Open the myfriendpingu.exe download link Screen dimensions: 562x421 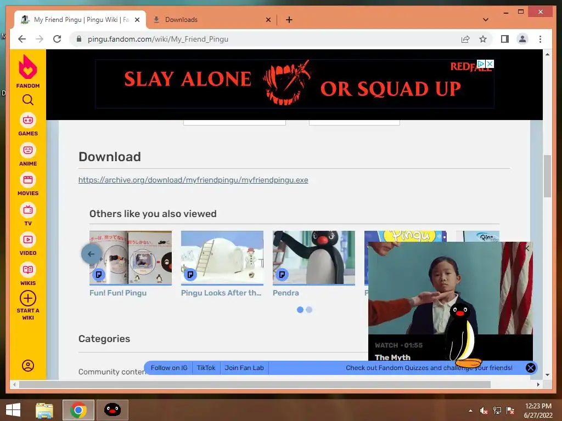point(193,180)
